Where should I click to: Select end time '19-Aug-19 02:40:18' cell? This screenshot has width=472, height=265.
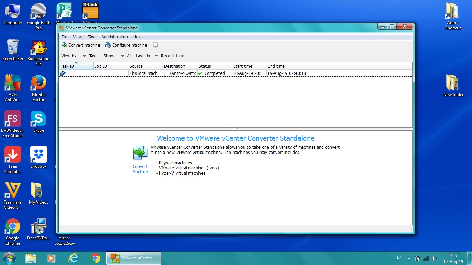pos(287,73)
